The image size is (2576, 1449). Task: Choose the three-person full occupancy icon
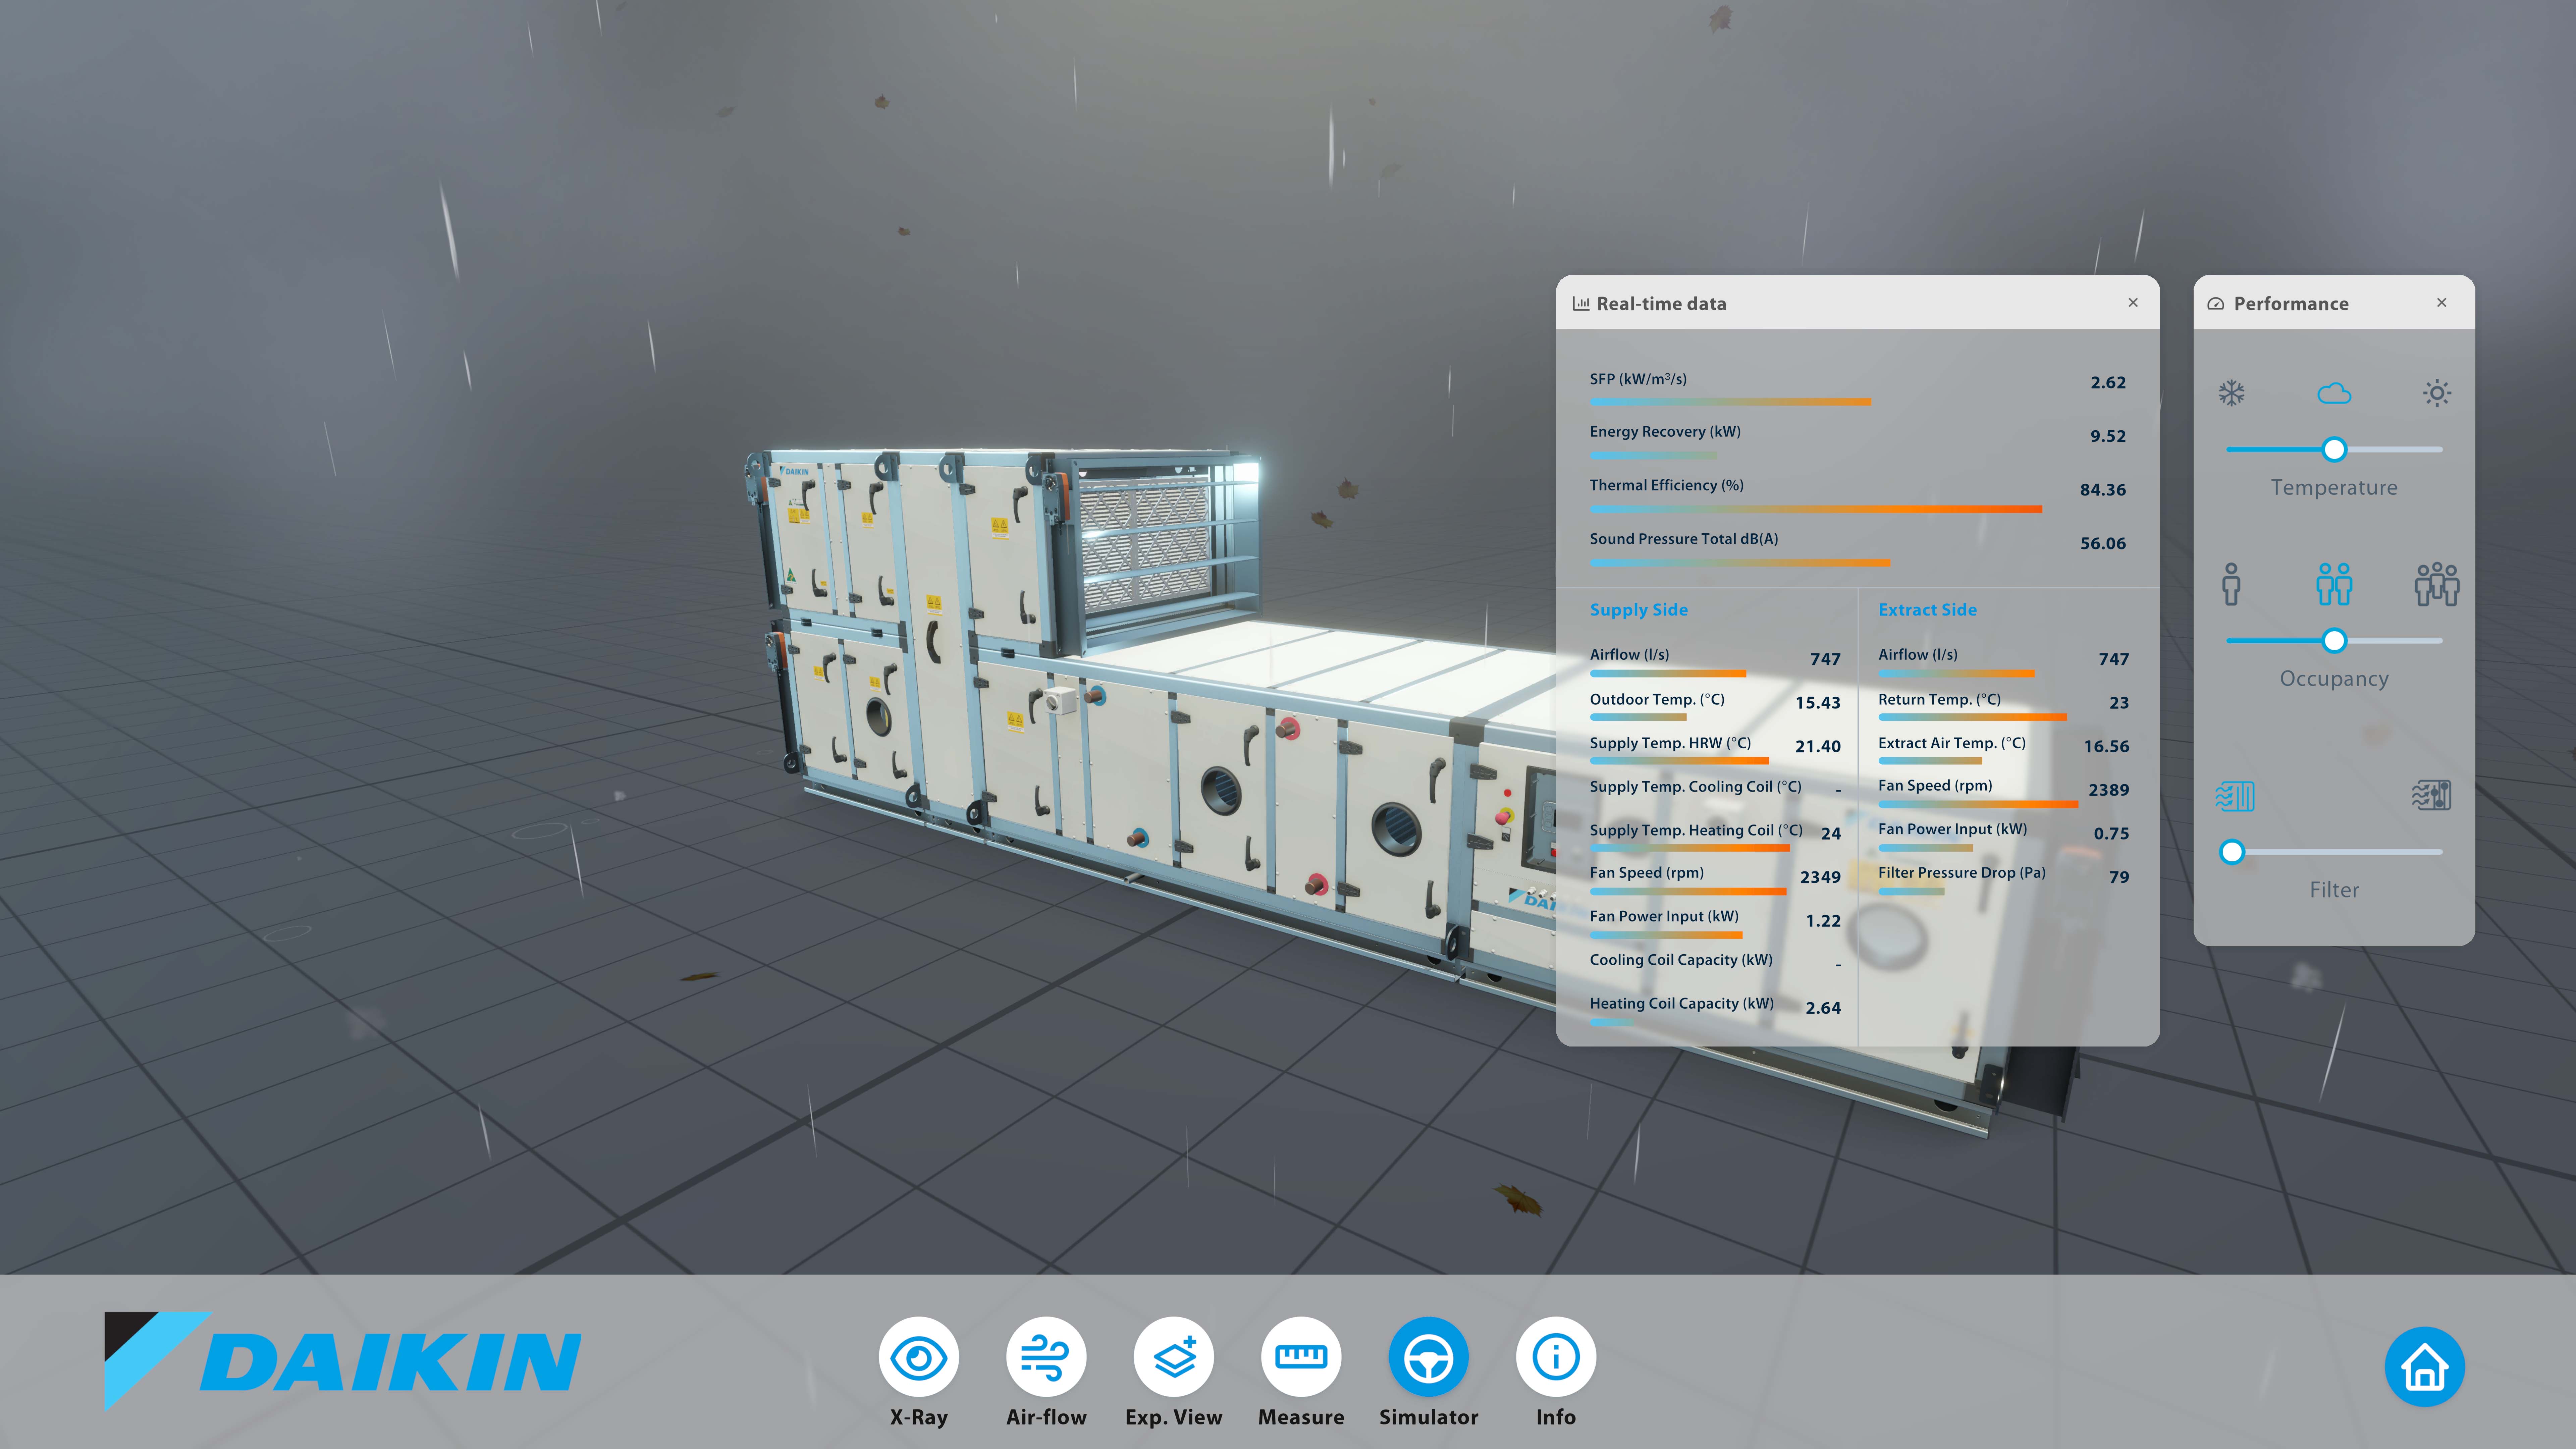(x=2437, y=584)
